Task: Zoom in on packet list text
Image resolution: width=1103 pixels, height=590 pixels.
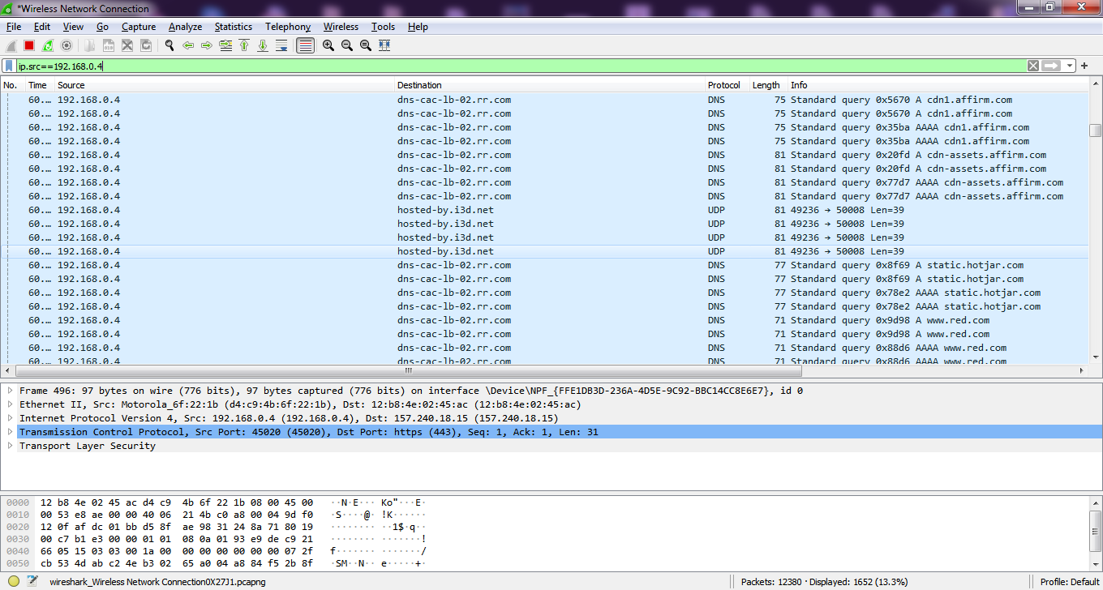Action: click(328, 45)
